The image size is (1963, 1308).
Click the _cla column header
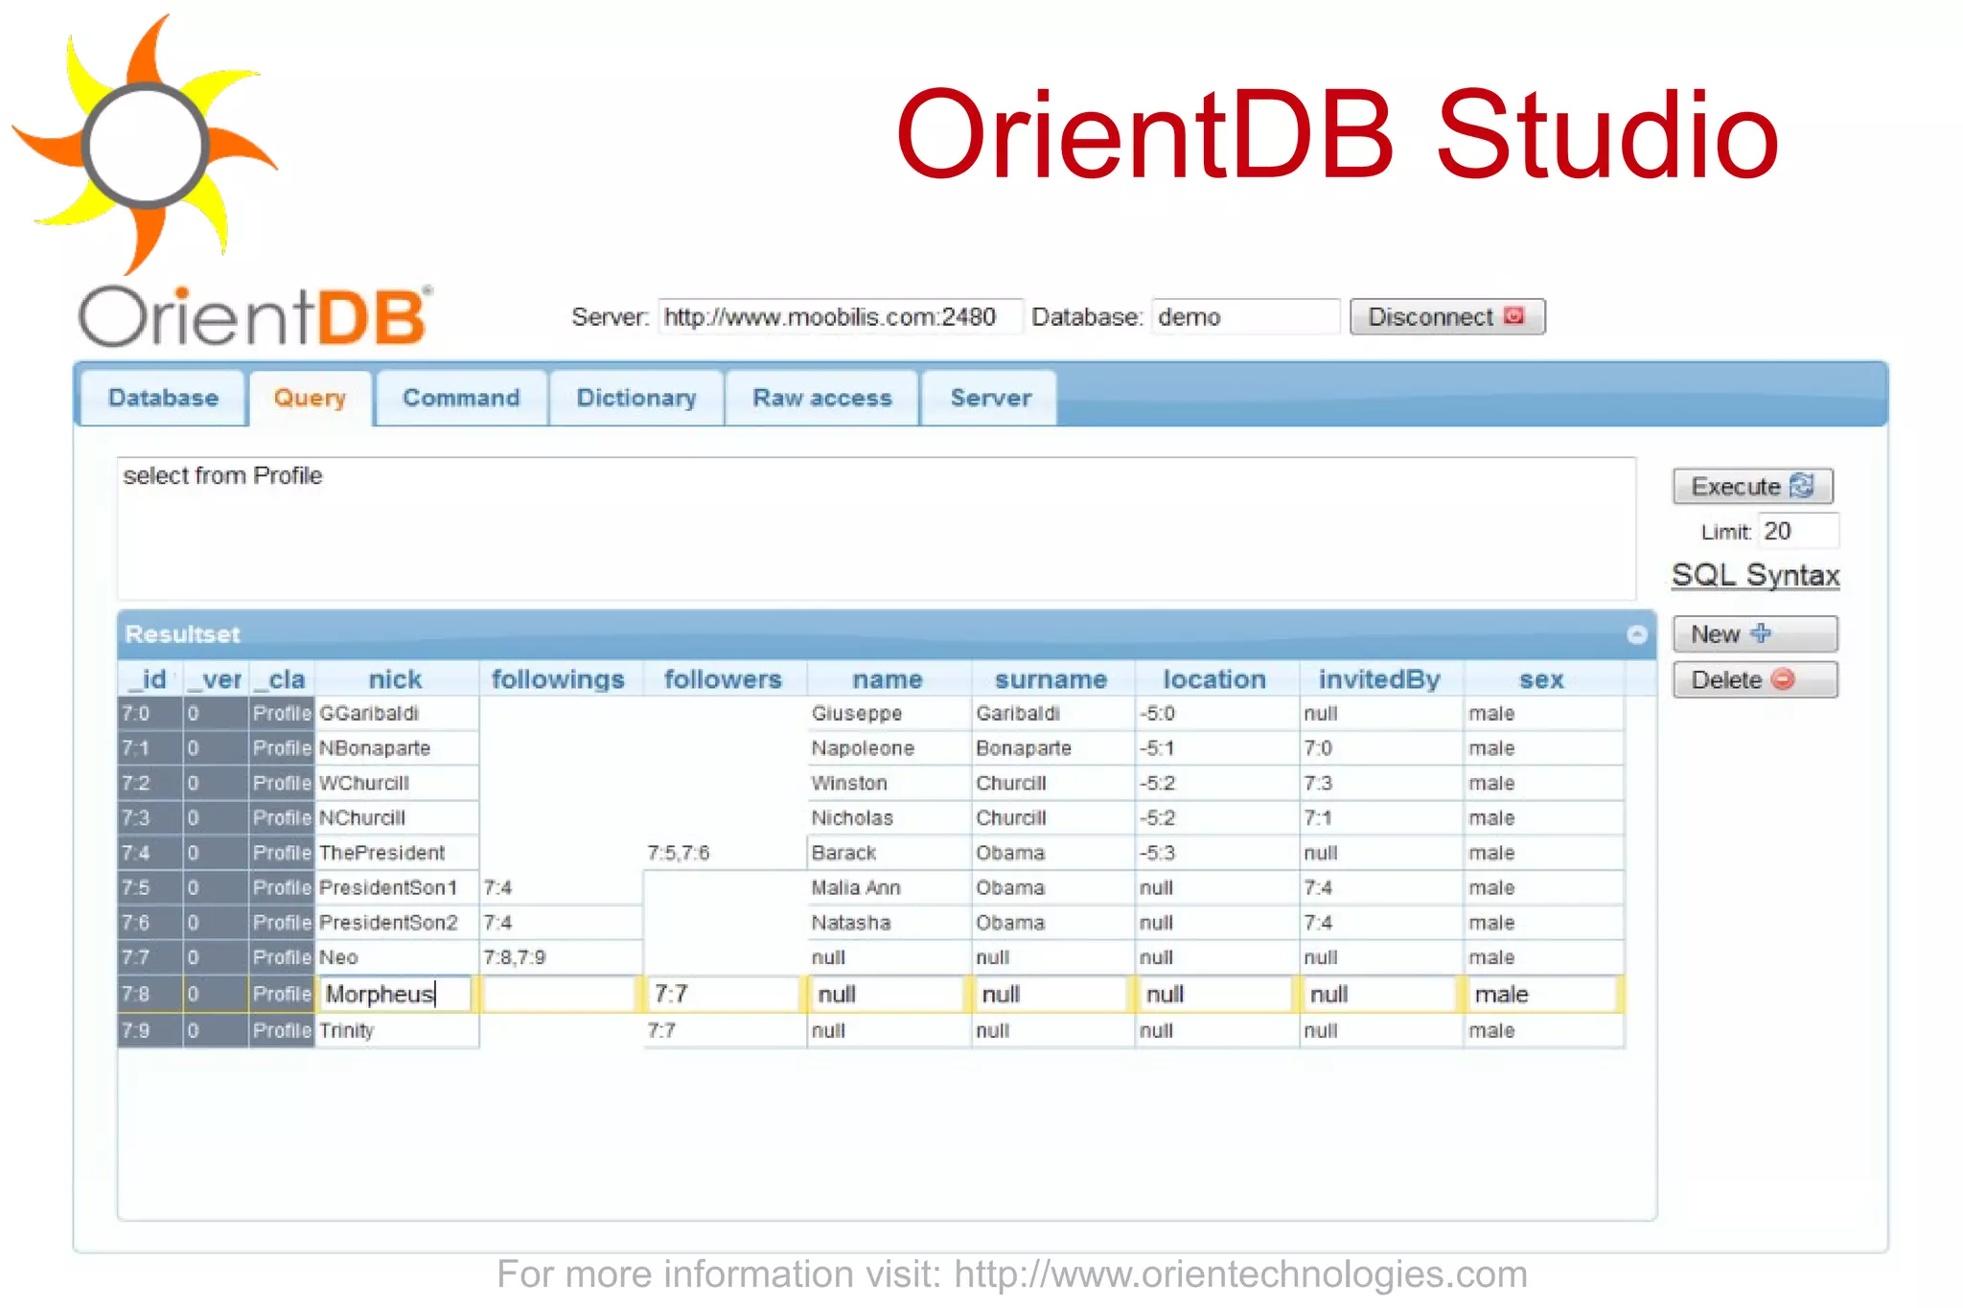click(x=282, y=679)
